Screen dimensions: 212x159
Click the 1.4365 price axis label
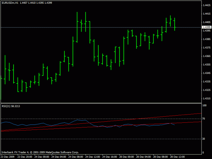click(207, 56)
